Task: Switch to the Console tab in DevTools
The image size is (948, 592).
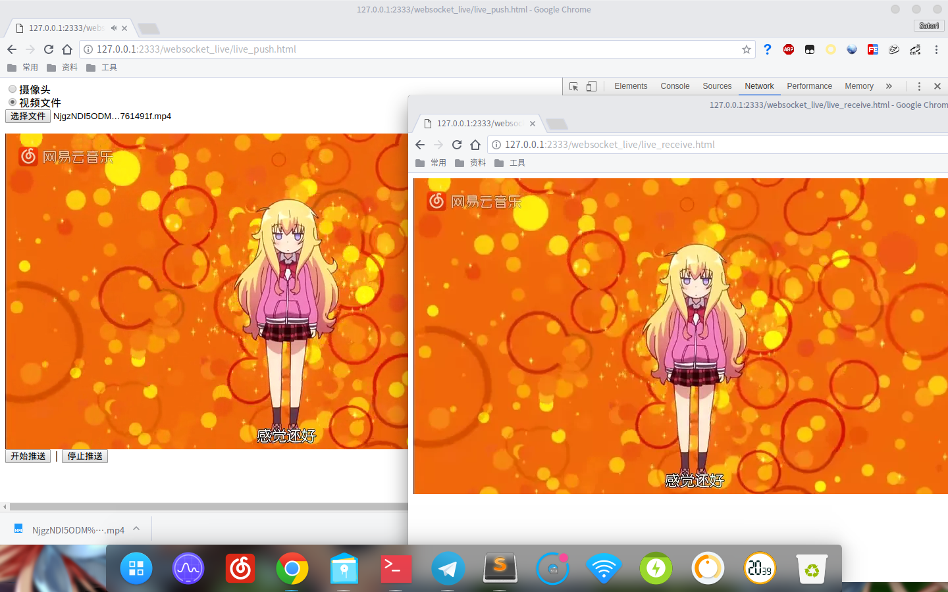Action: coord(675,86)
